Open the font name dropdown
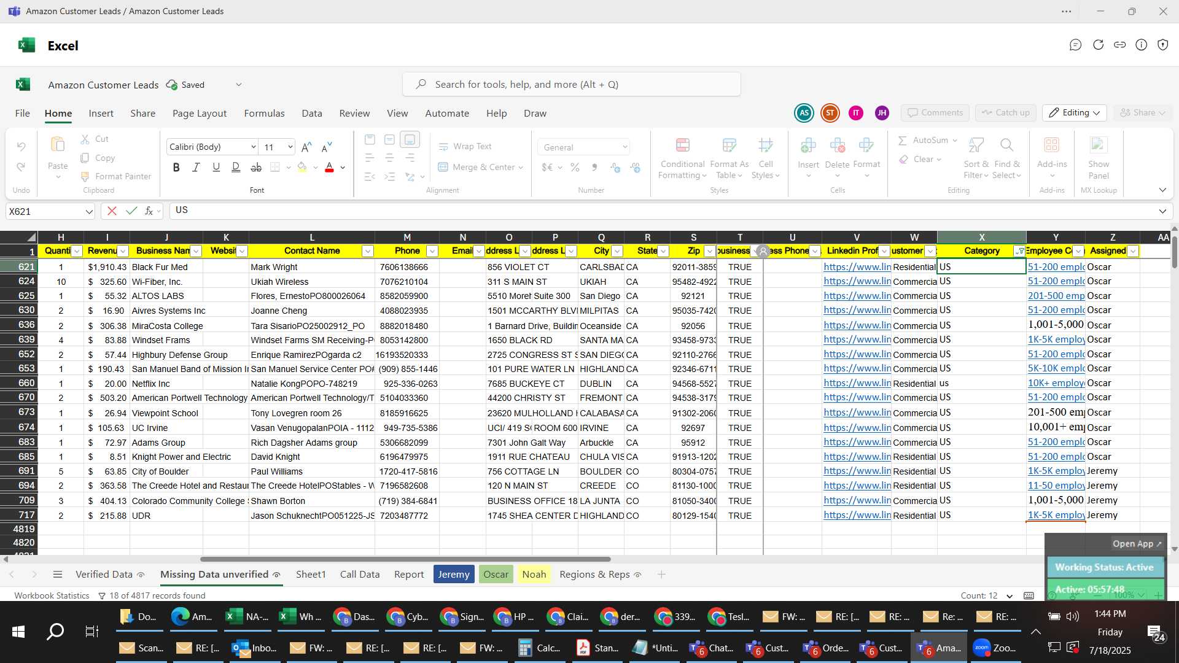The height and width of the screenshot is (663, 1179). click(253, 147)
